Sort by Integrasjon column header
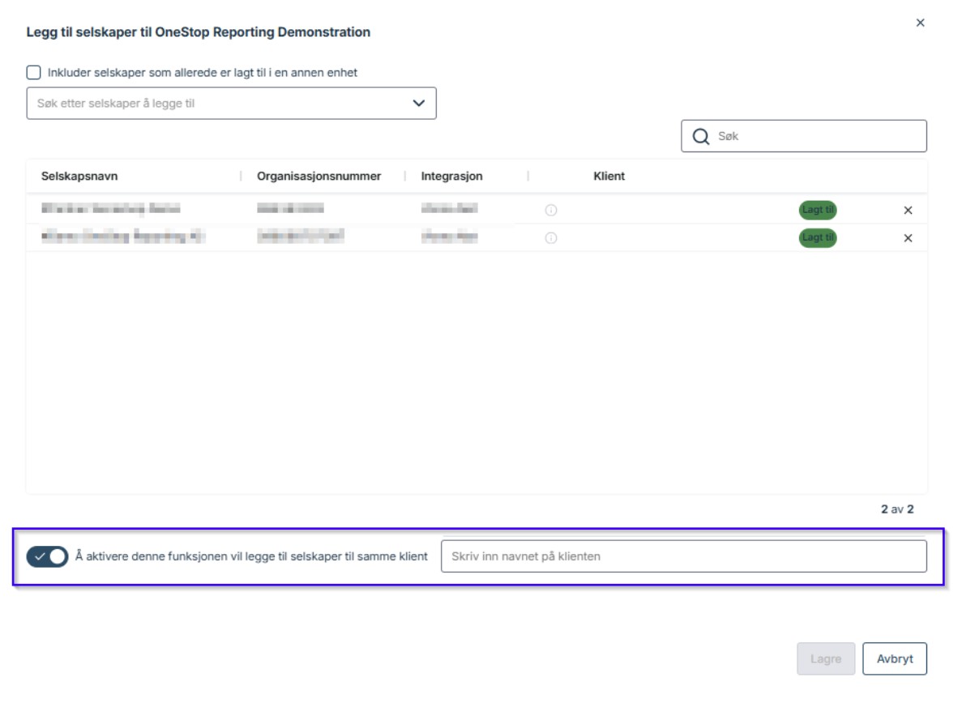The image size is (979, 703). (451, 177)
